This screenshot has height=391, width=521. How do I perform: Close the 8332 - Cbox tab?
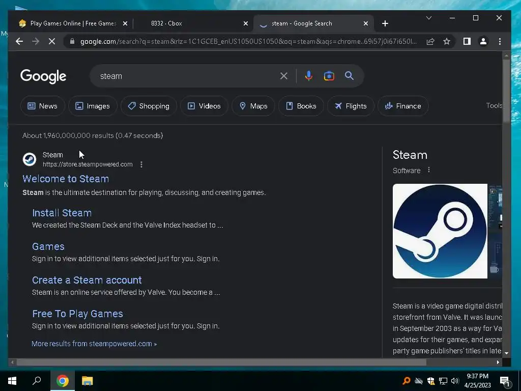[246, 23]
